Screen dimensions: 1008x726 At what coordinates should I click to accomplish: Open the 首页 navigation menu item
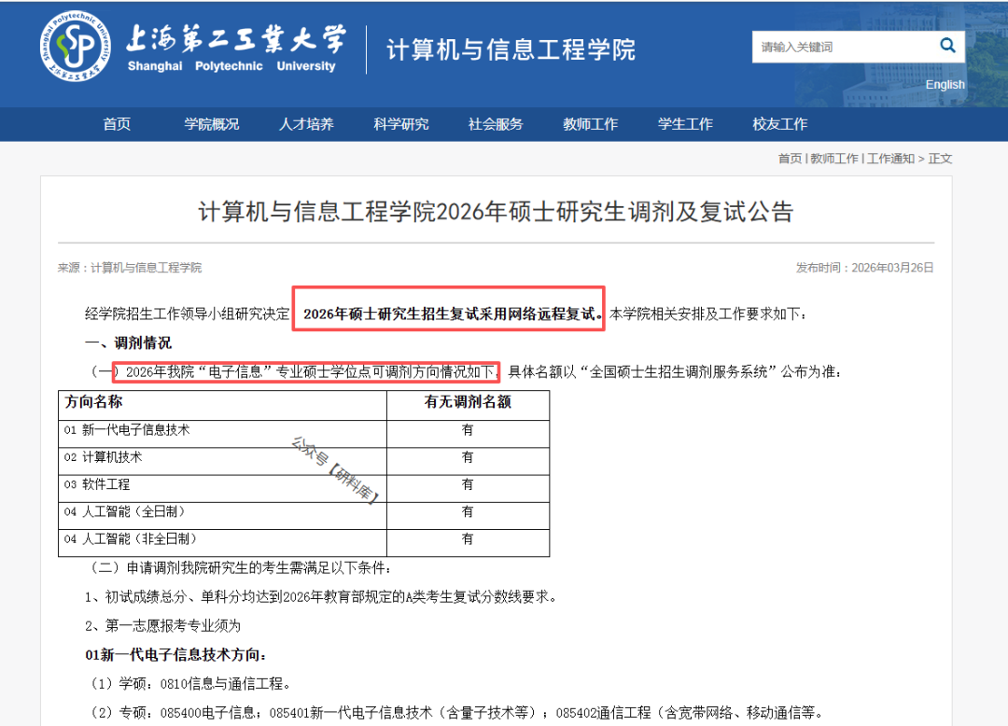pyautogui.click(x=117, y=124)
